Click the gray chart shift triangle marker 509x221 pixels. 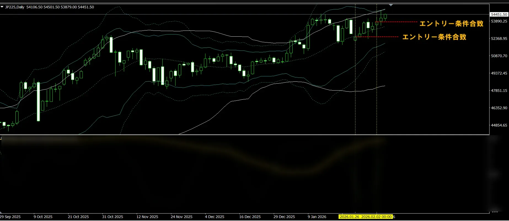pos(391,5)
